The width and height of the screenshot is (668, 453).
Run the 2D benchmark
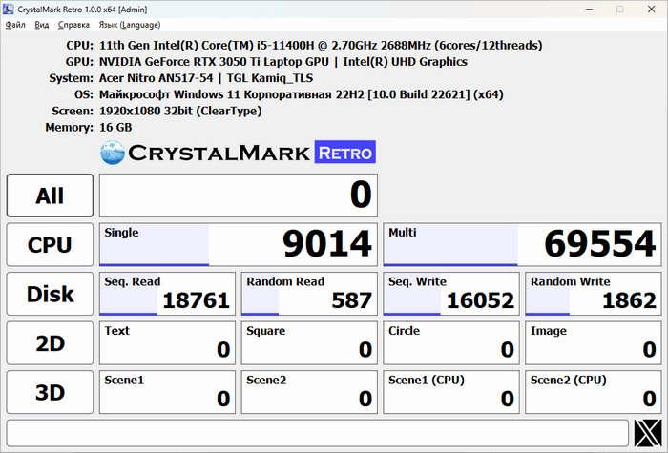click(50, 343)
